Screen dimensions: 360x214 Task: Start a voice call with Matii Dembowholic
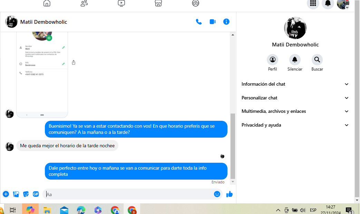(199, 22)
